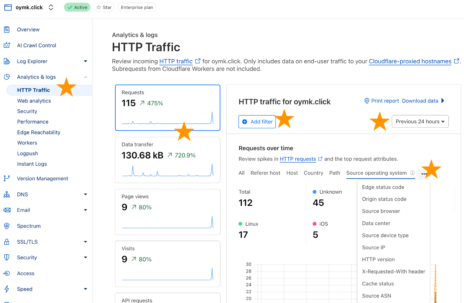Image resolution: width=464 pixels, height=303 pixels.
Task: Open the HTTP requests link
Action: tap(298, 159)
